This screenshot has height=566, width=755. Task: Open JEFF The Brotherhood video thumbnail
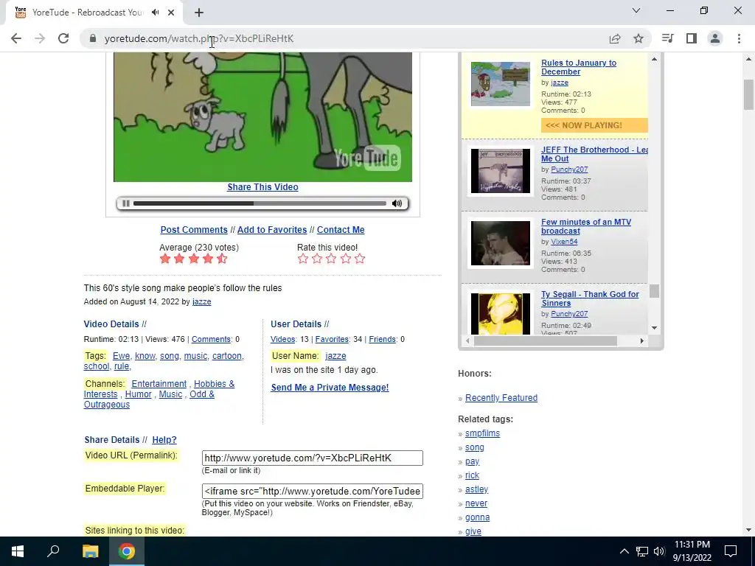pyautogui.click(x=501, y=171)
